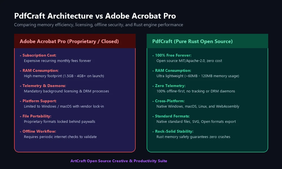Image resolution: width=282 pixels, height=169 pixels.
Task: Select 'Requires periodic internet checks to validate'
Action: coord(60,137)
